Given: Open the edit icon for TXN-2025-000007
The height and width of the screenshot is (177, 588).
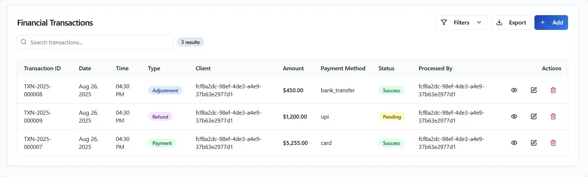Looking at the screenshot, I should point(534,143).
